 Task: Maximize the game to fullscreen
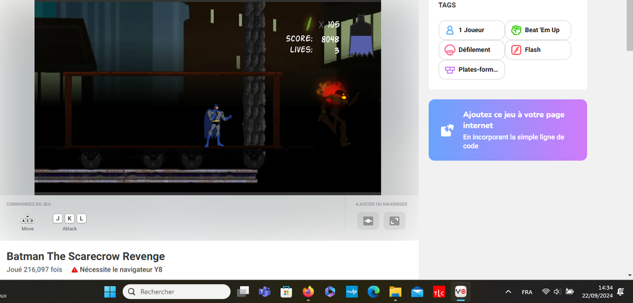[394, 221]
